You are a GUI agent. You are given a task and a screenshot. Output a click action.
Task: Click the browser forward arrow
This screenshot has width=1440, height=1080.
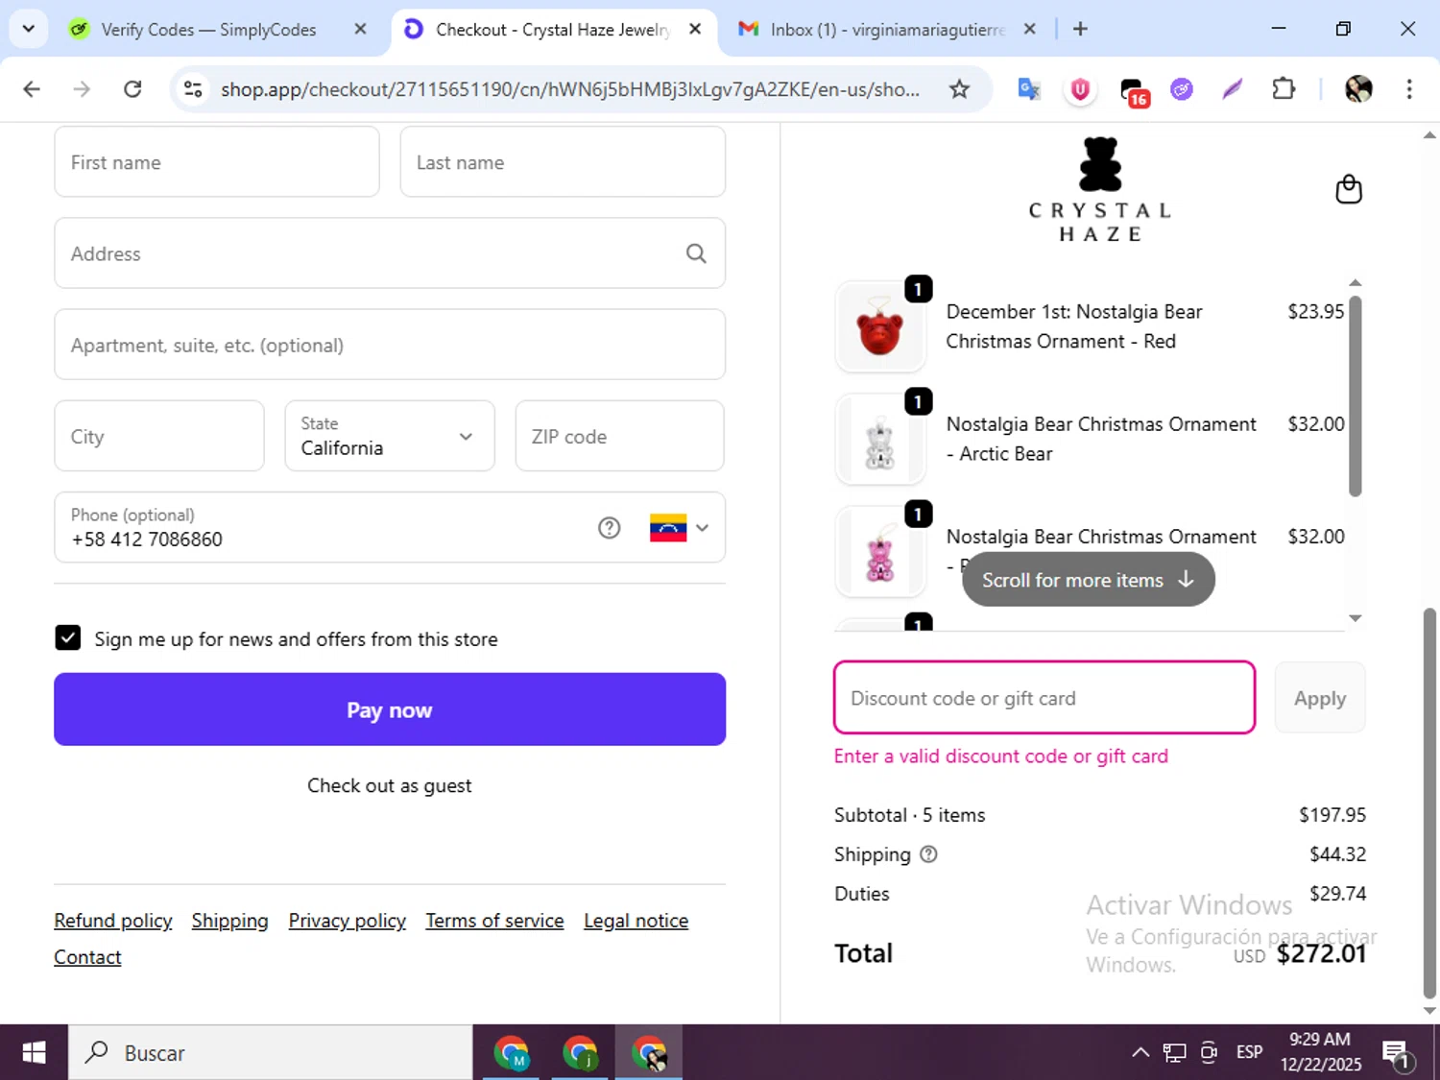(x=82, y=89)
